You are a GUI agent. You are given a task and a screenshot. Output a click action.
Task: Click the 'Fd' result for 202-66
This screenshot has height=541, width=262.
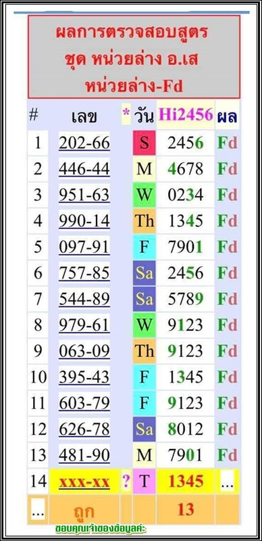coord(227,143)
